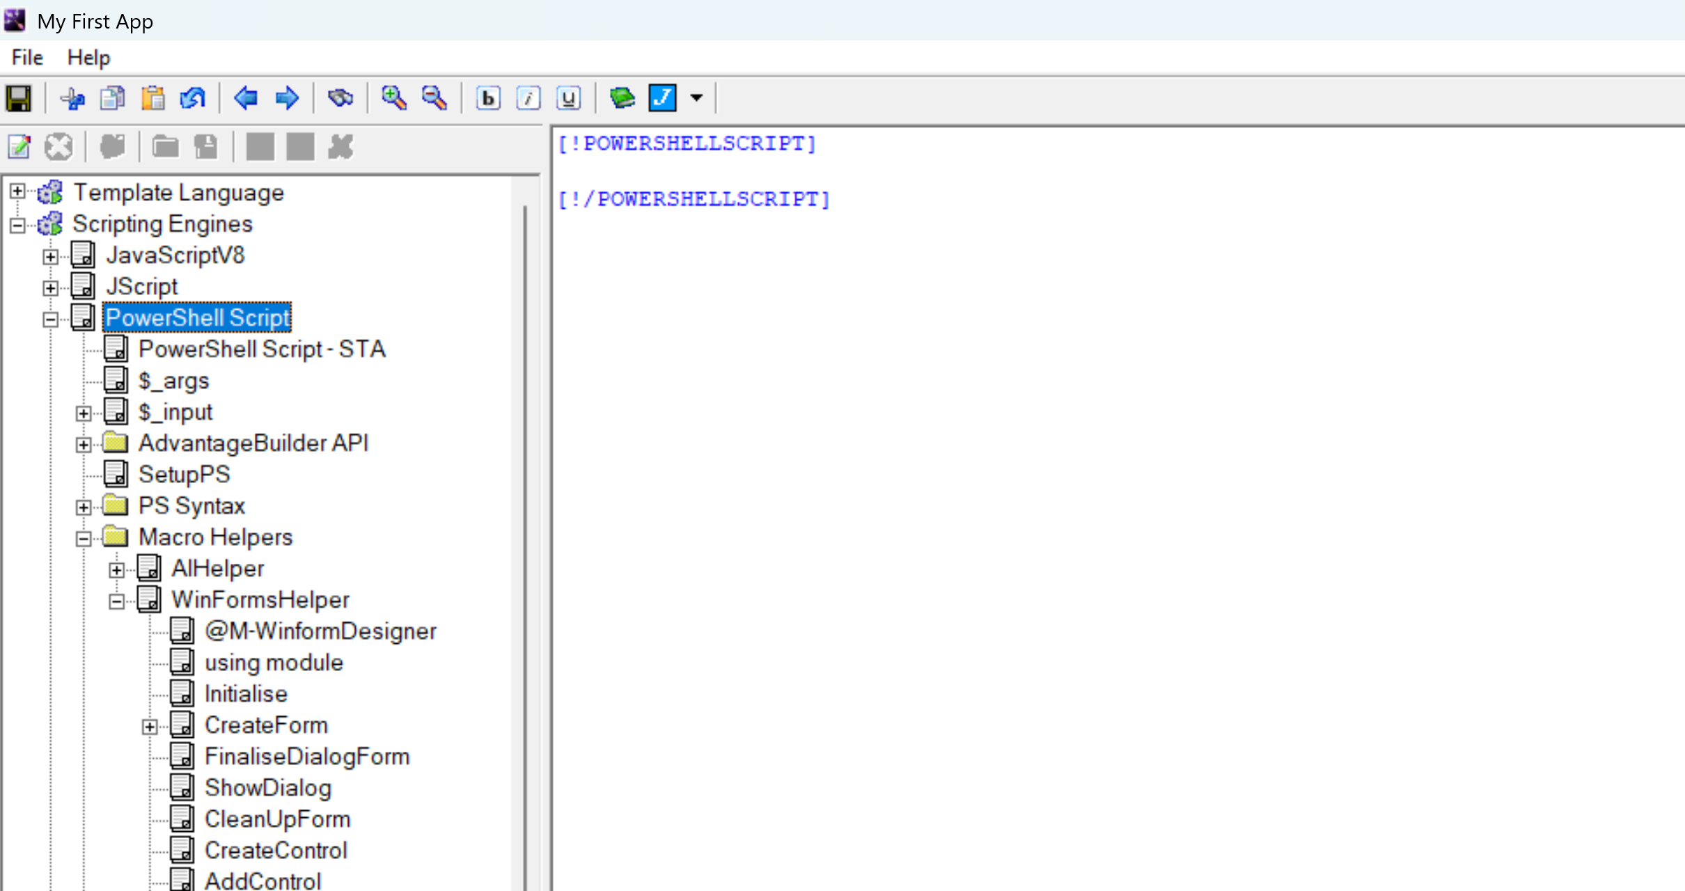Click the Undo curved arrow icon
The image size is (1685, 891).
[x=193, y=98]
